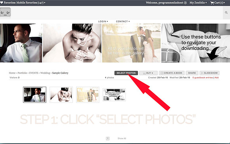Image resolution: width=230 pixels, height=144 pixels.
Task: Go to Portfolio breadcrumb link
Action: [x=22, y=73]
